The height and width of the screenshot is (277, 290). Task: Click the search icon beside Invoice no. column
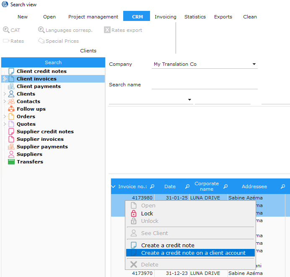[152, 187]
